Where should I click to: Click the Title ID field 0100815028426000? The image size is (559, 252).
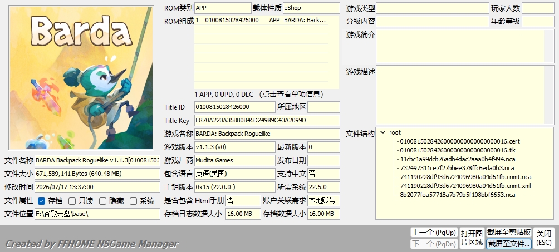235,107
